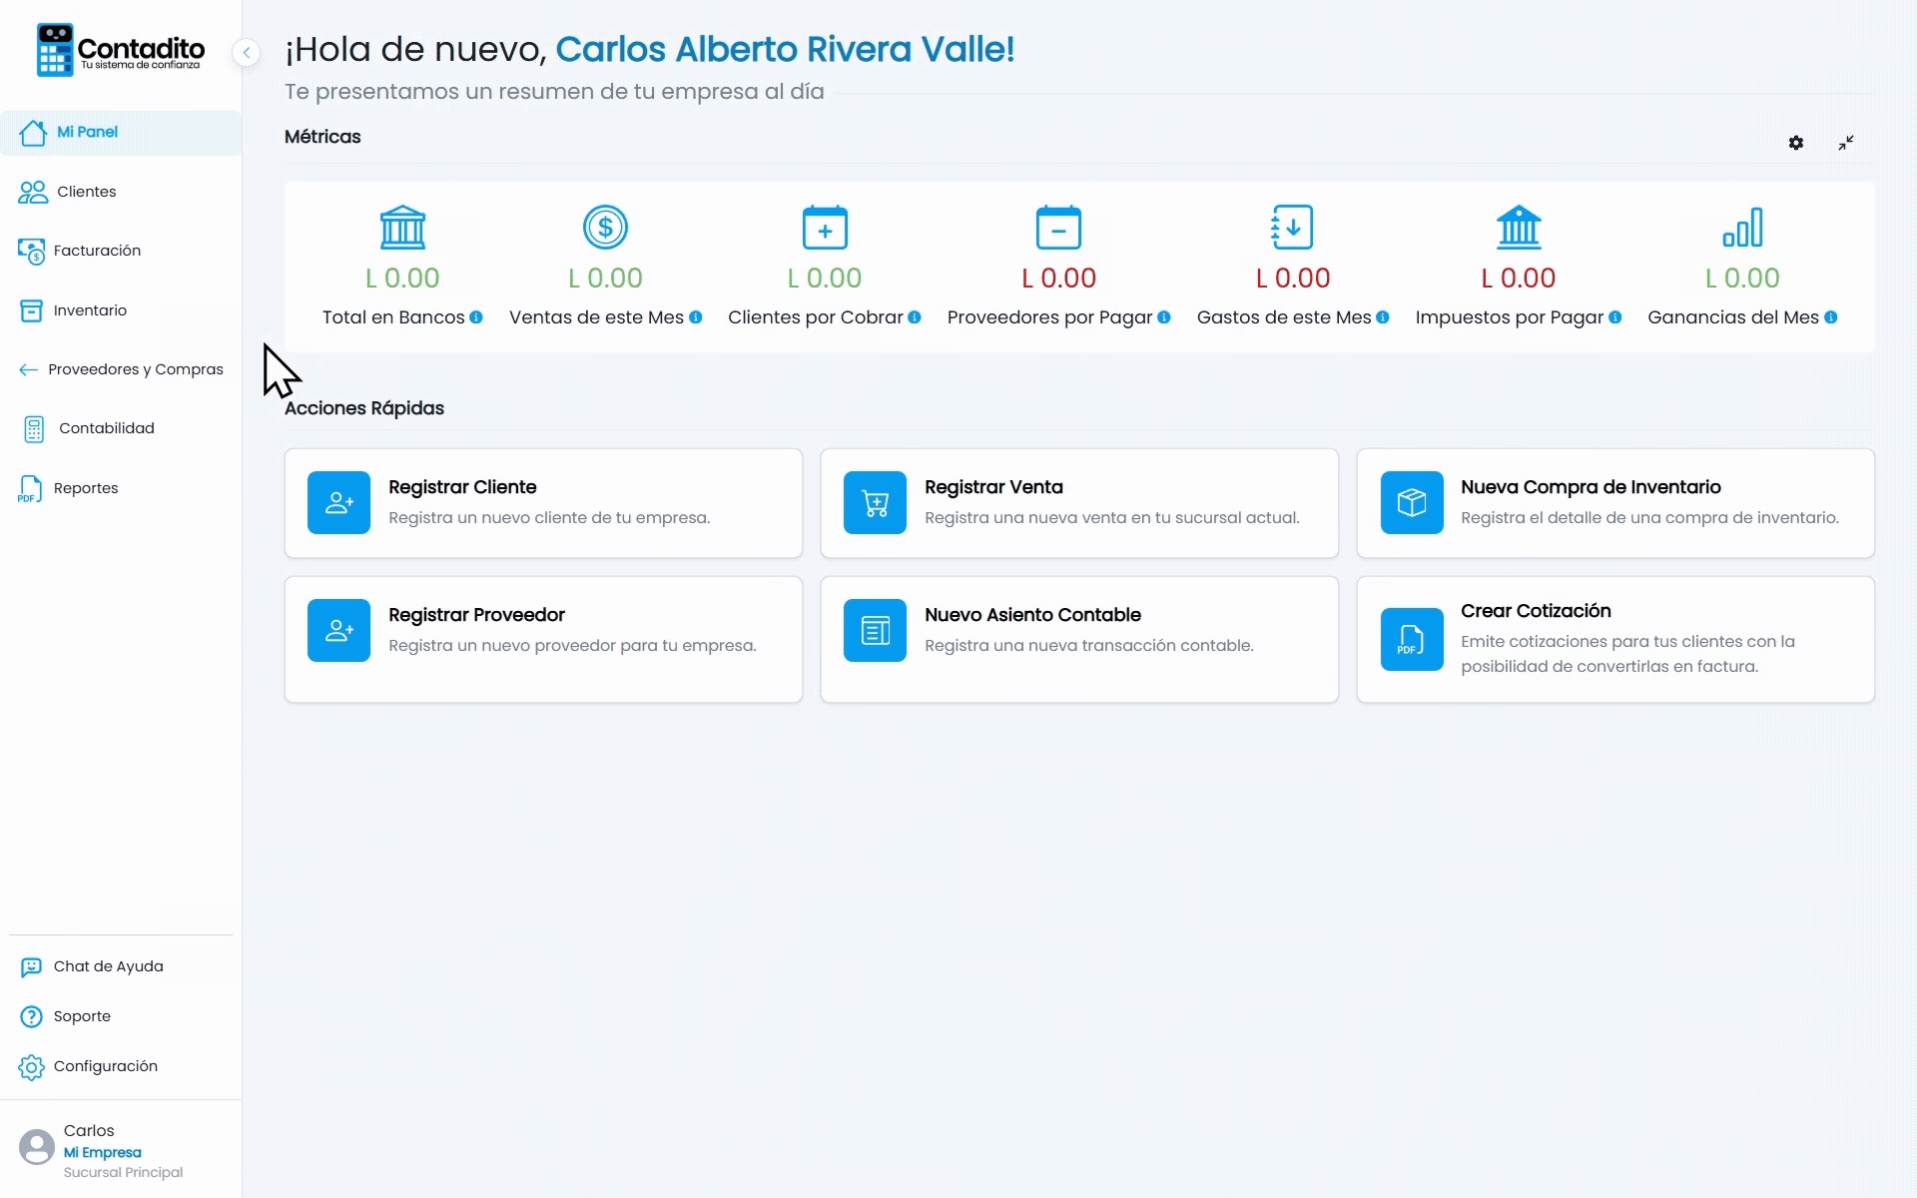Open Mi Panel in sidebar
The image size is (1917, 1198).
(121, 133)
